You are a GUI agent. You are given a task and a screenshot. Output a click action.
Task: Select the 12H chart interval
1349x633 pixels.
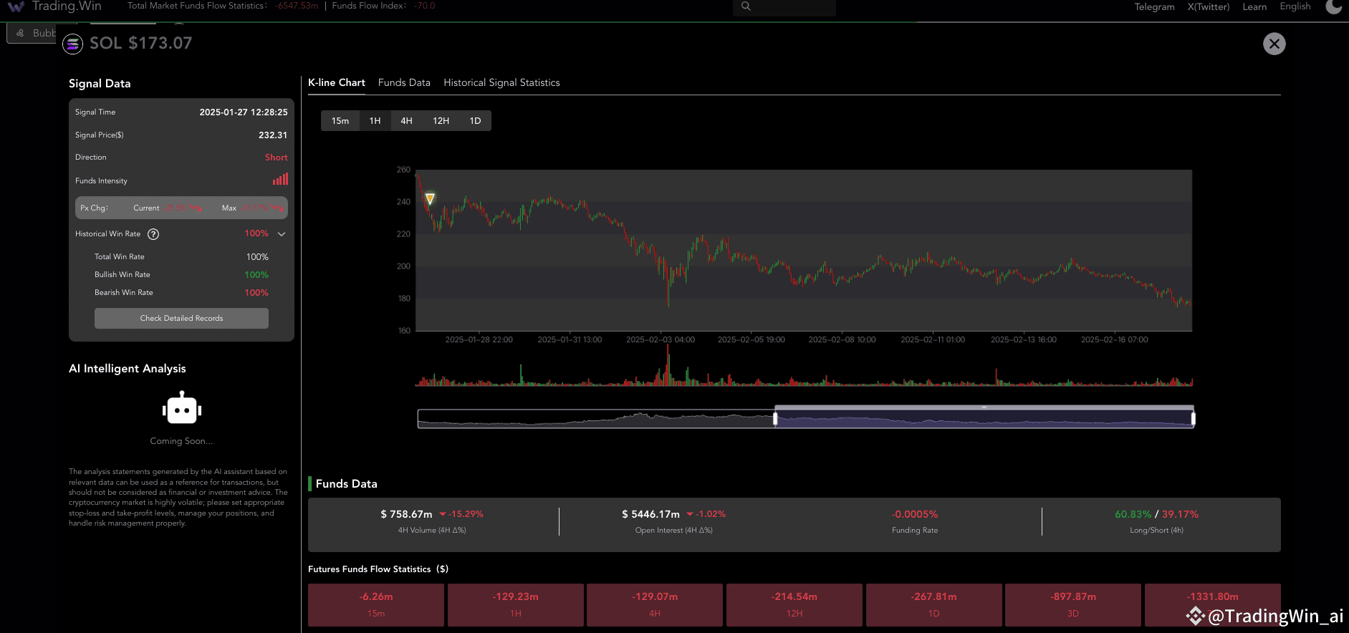pos(441,121)
